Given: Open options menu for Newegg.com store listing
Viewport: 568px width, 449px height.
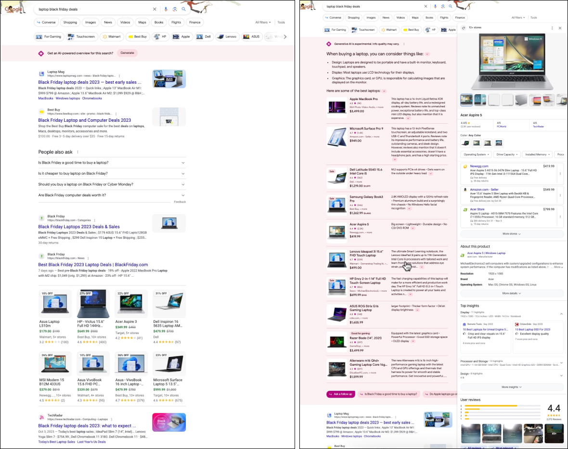Looking at the screenshot, I should click(560, 173).
